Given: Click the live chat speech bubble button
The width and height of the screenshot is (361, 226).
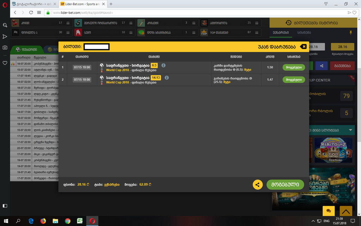Looking at the screenshot, I should [x=329, y=211].
